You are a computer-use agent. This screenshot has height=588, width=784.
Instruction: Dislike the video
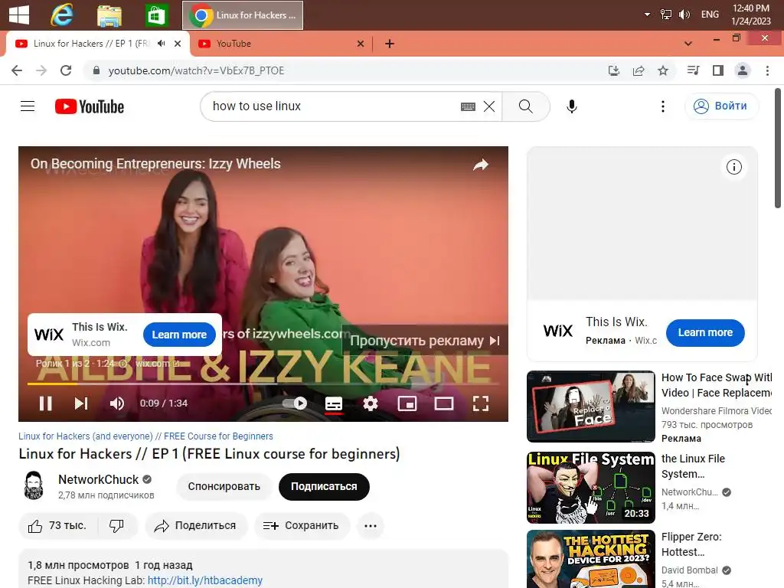[116, 525]
